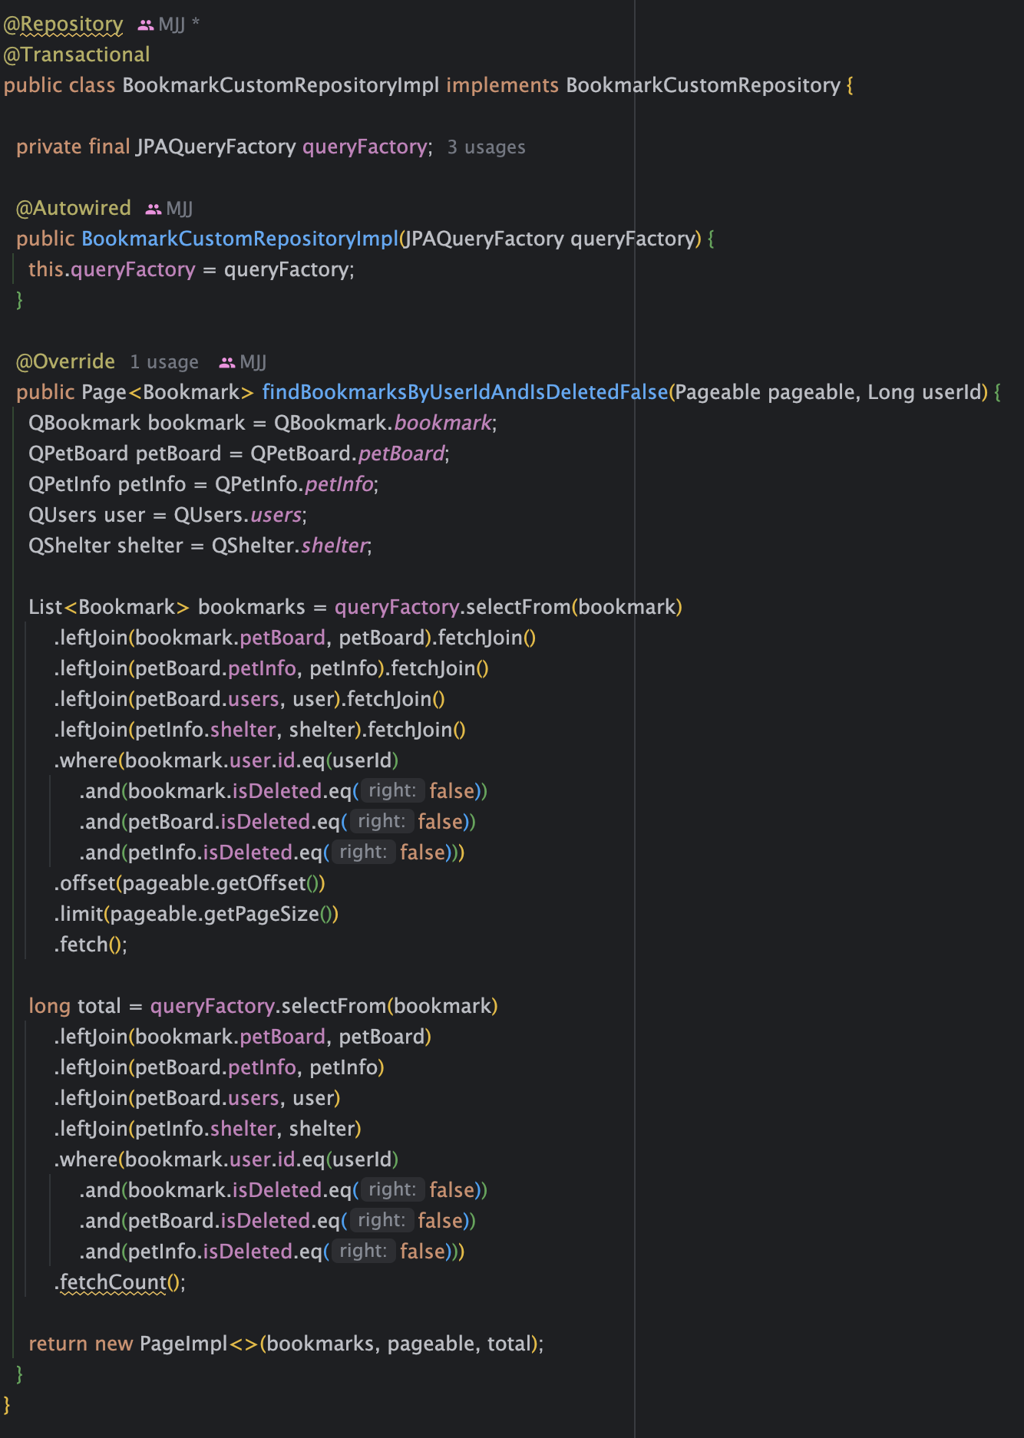Click the underlined "fetchCount" method call

pos(113,1282)
